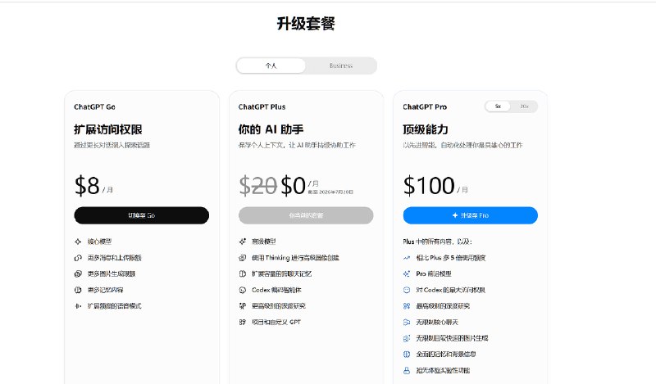Select the 5x option in ChatGPT Pro
This screenshot has height=384, width=656.
point(498,106)
